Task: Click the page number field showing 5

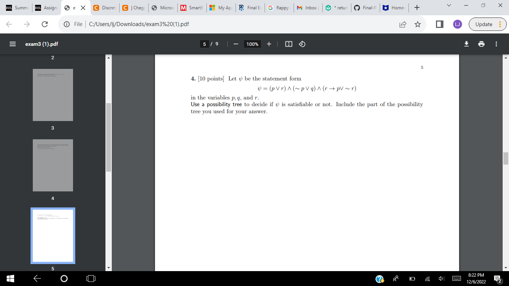Action: click(x=204, y=44)
